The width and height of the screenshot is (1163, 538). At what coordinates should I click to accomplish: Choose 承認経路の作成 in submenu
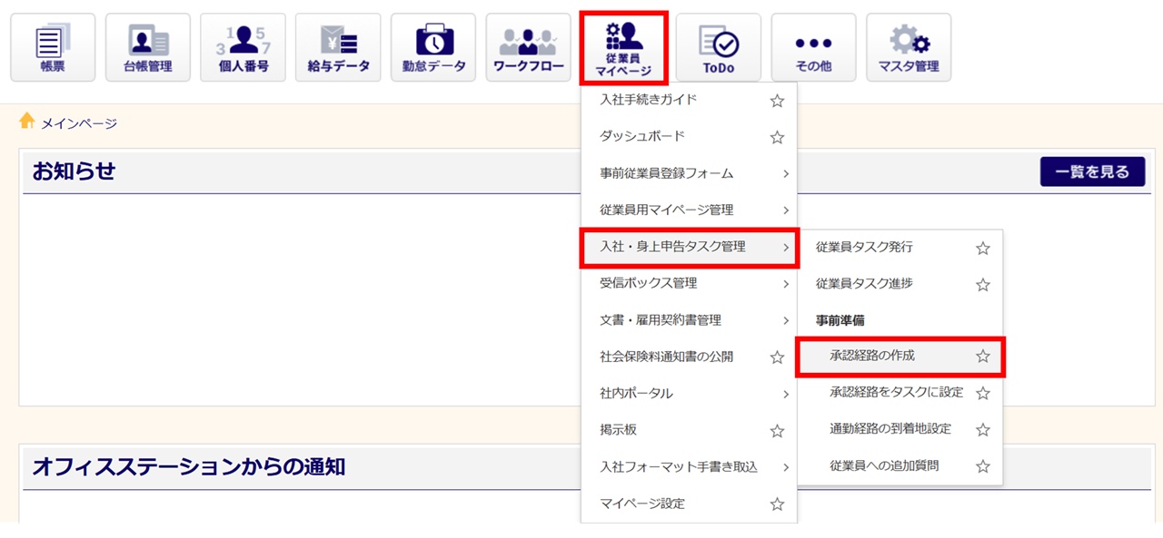pyautogui.click(x=900, y=356)
